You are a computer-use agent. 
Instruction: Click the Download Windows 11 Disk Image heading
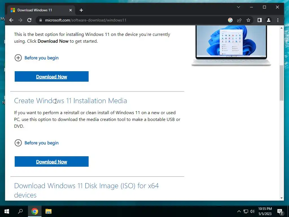pyautogui.click(x=86, y=190)
